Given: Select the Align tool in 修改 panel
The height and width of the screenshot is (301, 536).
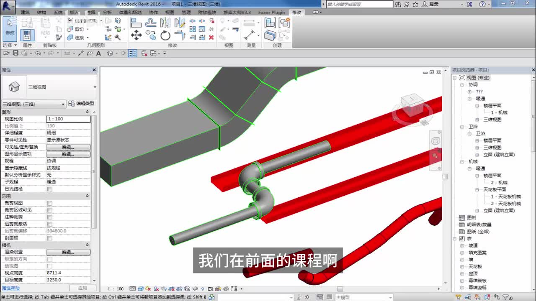Looking at the screenshot, I should pyautogui.click(x=136, y=23).
